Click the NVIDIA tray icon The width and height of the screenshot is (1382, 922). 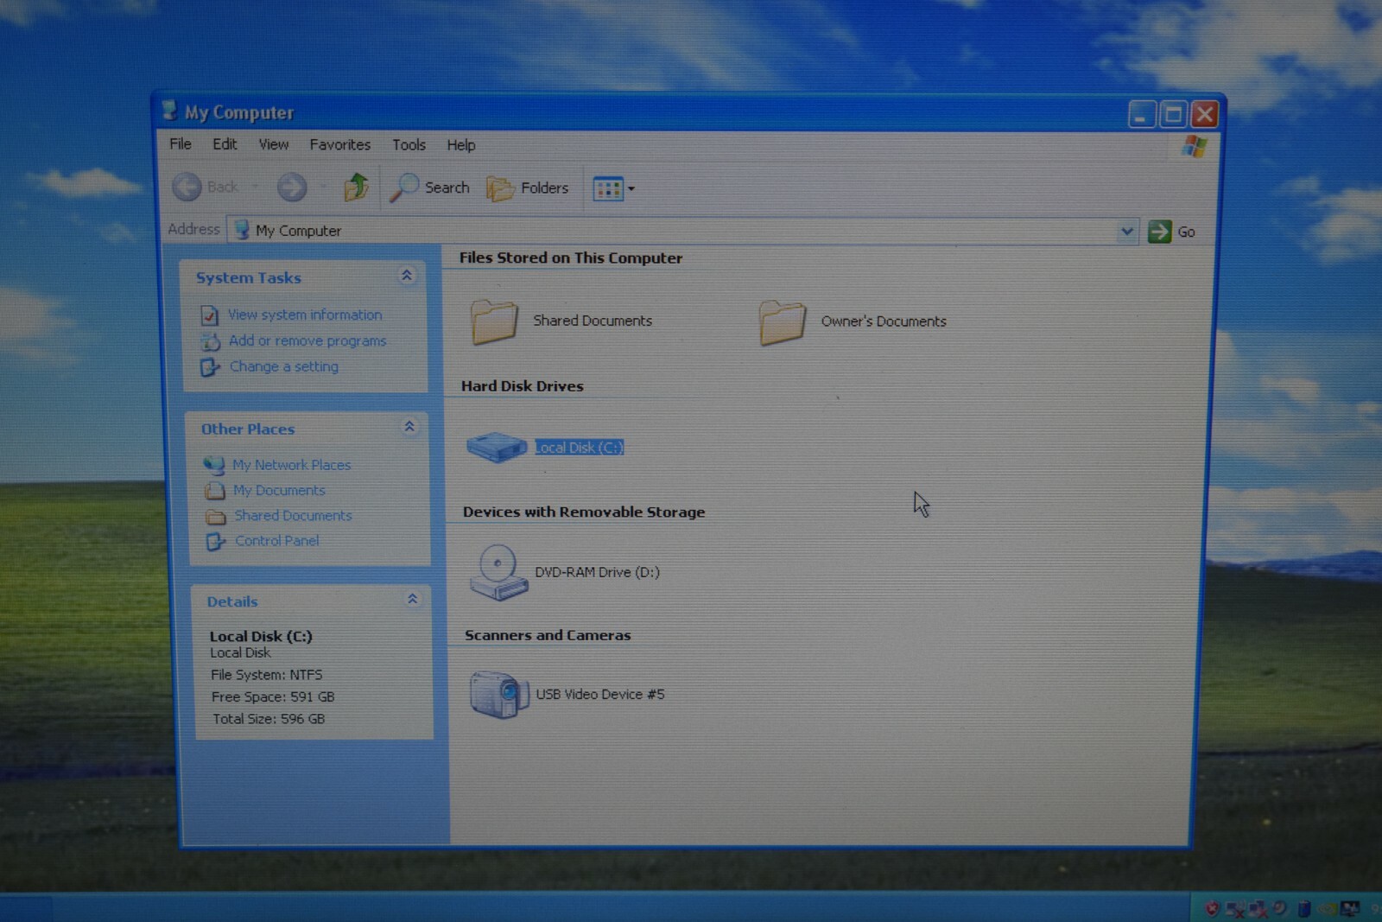click(x=1327, y=909)
